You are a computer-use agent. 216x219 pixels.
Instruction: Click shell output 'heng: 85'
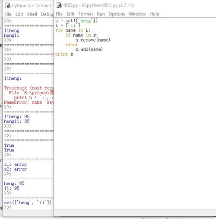click(14, 184)
